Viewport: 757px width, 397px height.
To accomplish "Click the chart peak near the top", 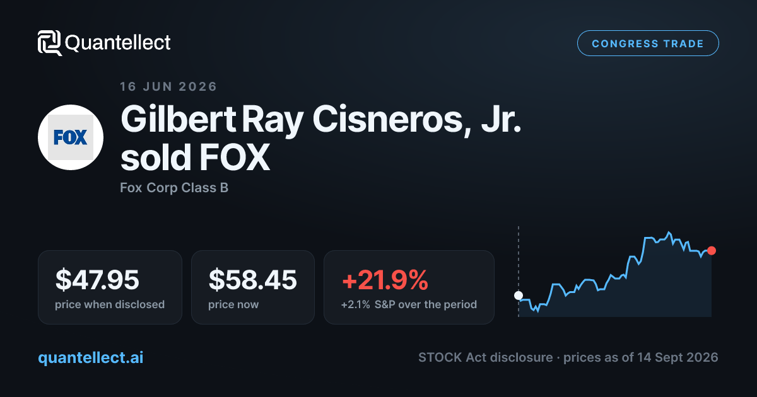I will point(669,233).
